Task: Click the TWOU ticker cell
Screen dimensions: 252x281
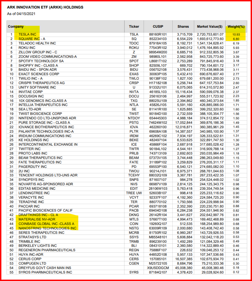Action: tap(134, 171)
